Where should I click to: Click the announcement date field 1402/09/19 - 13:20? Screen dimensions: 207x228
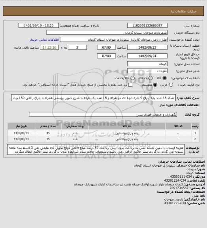click(x=39, y=26)
